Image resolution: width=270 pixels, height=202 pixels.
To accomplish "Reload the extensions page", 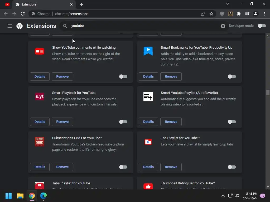I will pyautogui.click(x=23, y=14).
